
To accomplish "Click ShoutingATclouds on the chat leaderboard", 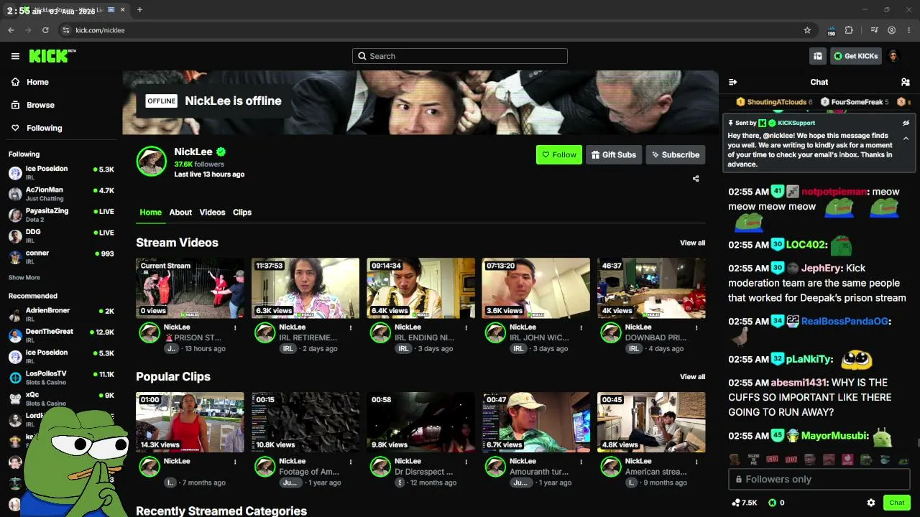I will click(774, 102).
